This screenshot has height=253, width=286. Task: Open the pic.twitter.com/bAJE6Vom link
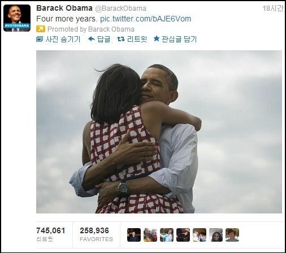145,19
